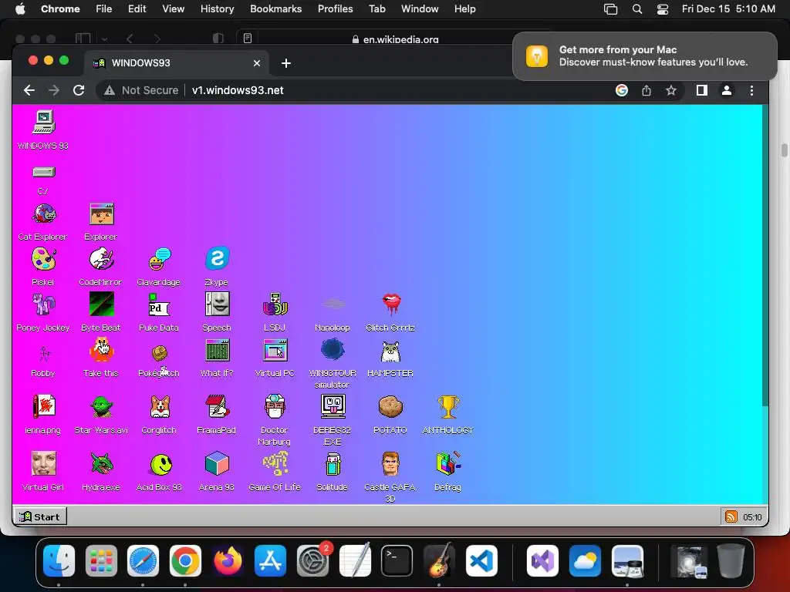Open the History menu

pyautogui.click(x=217, y=8)
